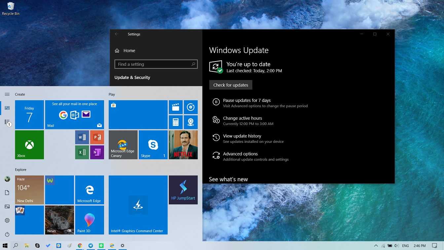This screenshot has width=444, height=250.
Task: Select Update & Security in sidebar
Action: tap(132, 77)
